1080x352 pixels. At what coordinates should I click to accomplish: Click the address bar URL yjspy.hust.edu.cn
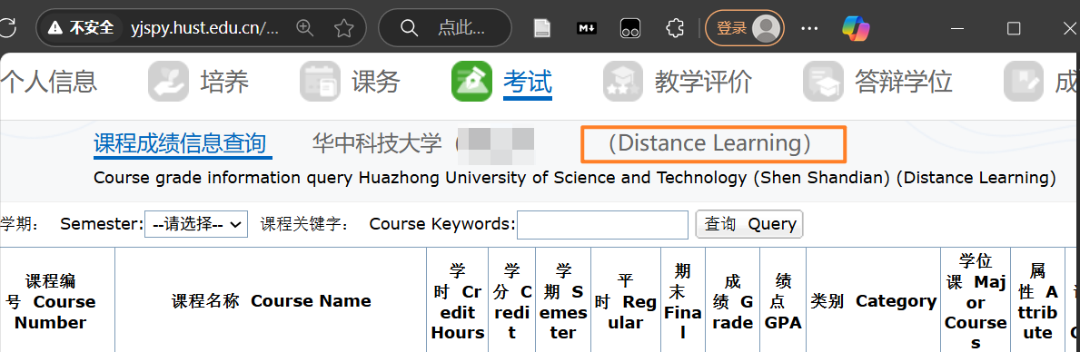205,28
